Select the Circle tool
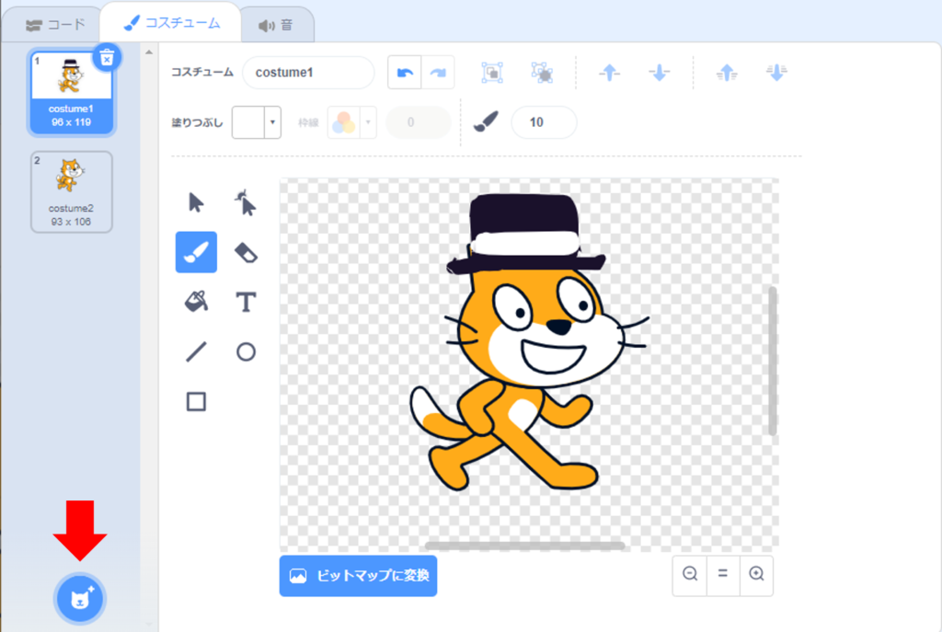This screenshot has width=942, height=632. [245, 351]
